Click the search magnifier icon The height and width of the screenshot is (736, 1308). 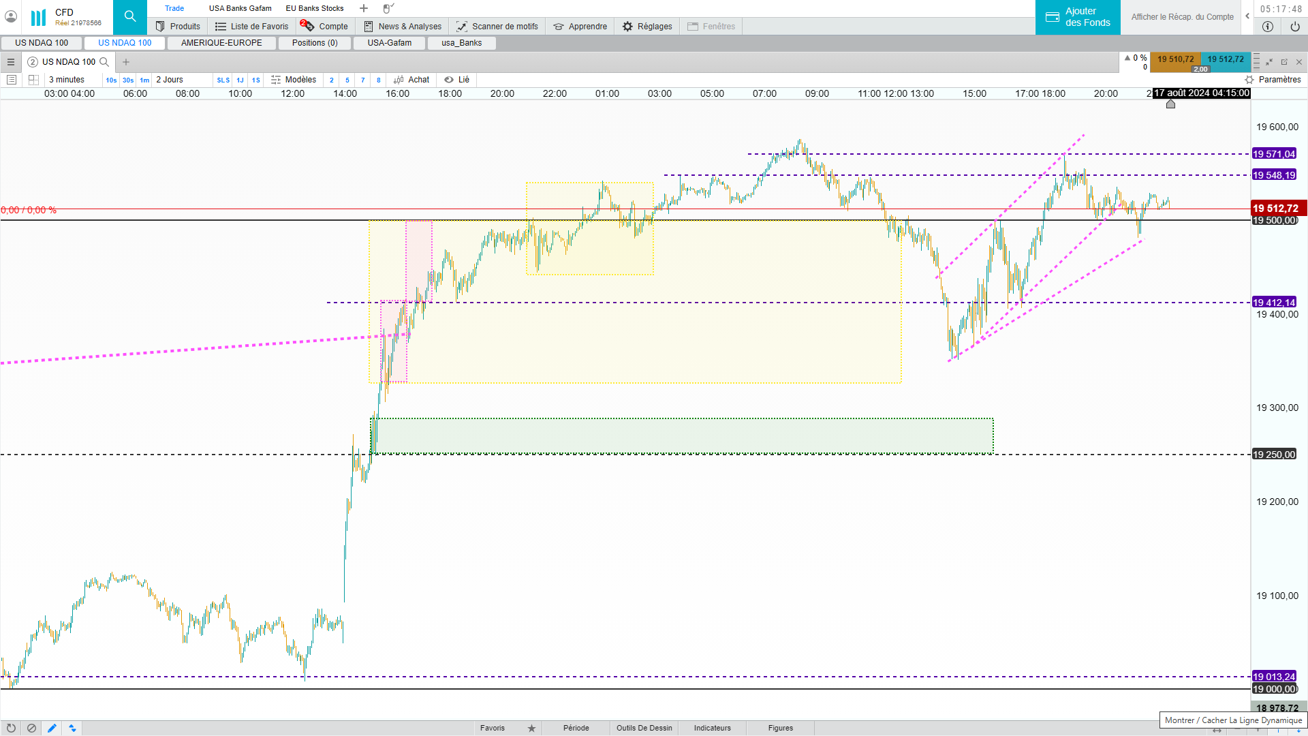pyautogui.click(x=129, y=16)
